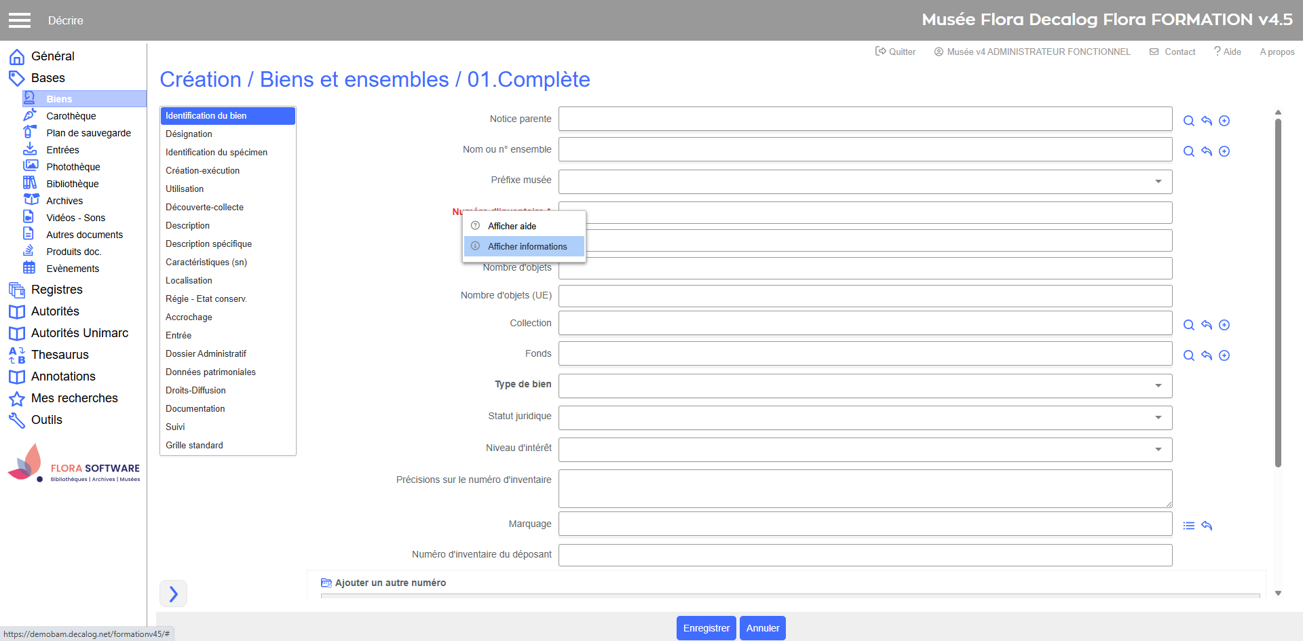Expand the right-arrow panel button
Viewport: 1303px width, 641px height.
coord(173,594)
